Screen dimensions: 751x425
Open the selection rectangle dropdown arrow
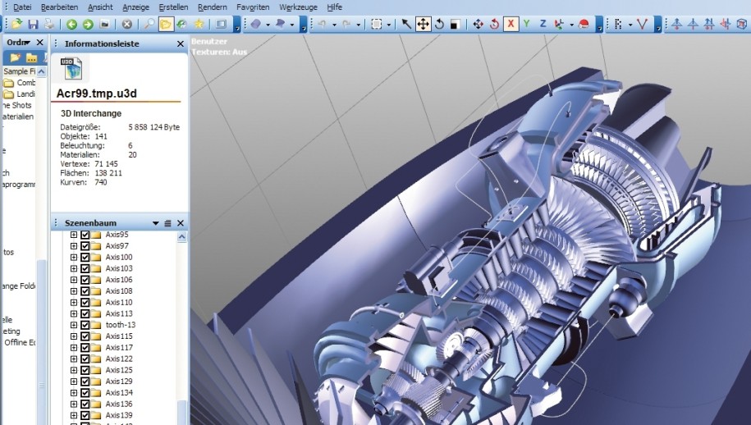[388, 25]
